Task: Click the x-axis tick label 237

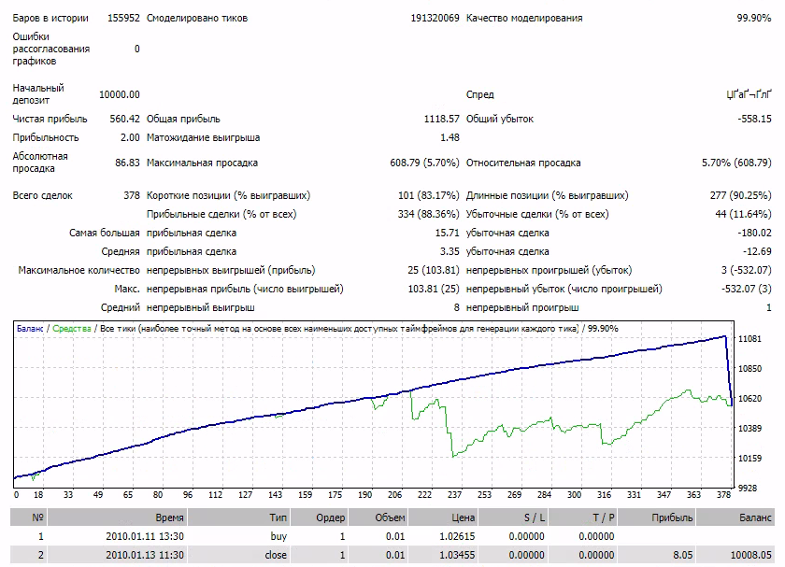Action: pyautogui.click(x=454, y=495)
